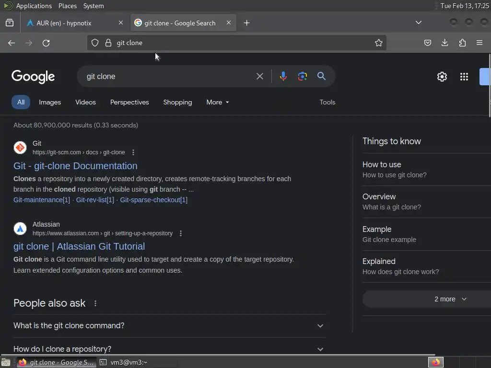The height and width of the screenshot is (368, 491).
Task: Open 'Overview' what is a git clone
Action: click(426, 202)
